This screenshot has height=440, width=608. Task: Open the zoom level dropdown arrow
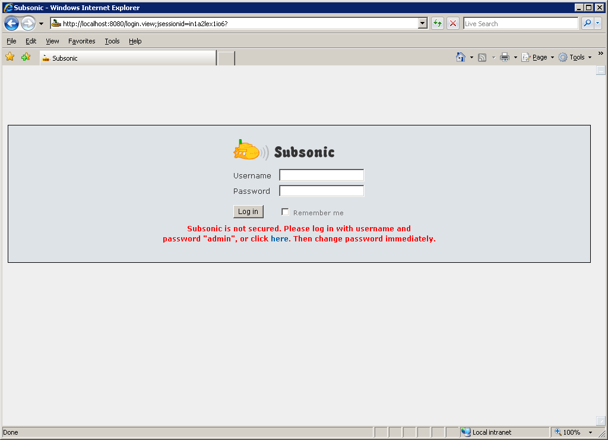pyautogui.click(x=591, y=433)
